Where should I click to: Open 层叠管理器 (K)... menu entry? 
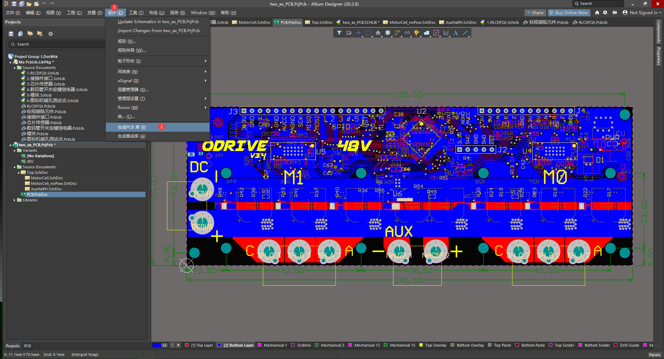(x=157, y=90)
